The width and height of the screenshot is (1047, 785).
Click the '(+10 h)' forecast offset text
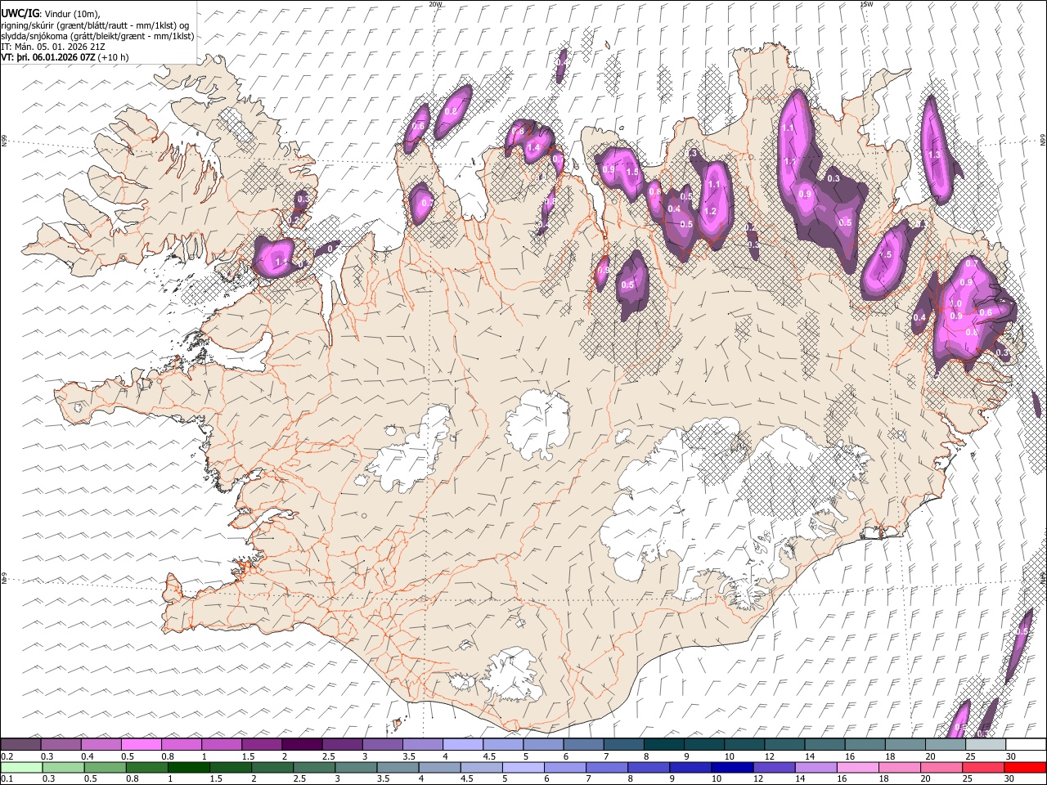pyautogui.click(x=113, y=57)
